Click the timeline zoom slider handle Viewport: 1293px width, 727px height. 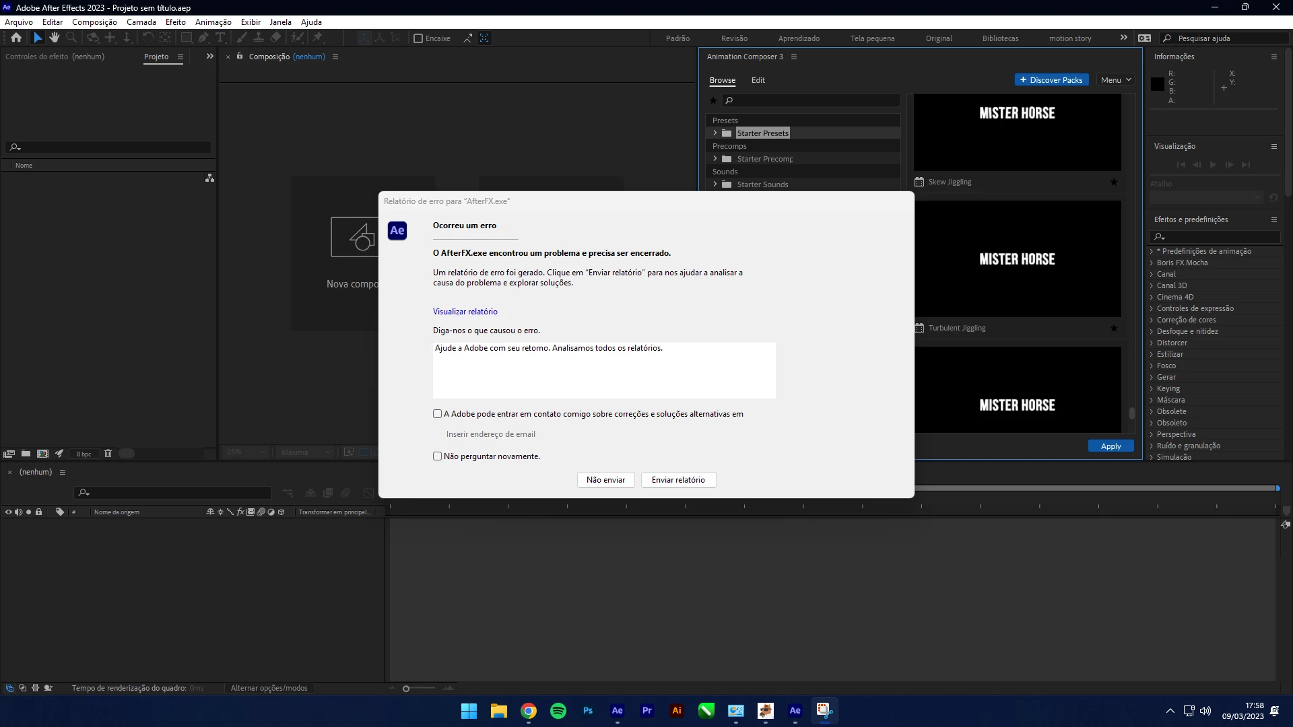[x=406, y=689]
